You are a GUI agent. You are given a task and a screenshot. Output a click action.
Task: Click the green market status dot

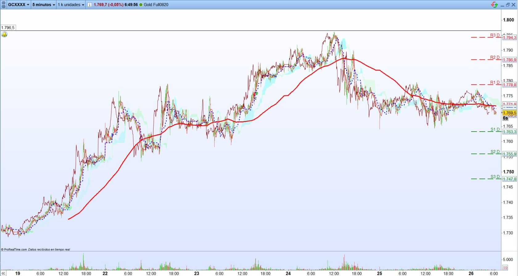pyautogui.click(x=141, y=5)
